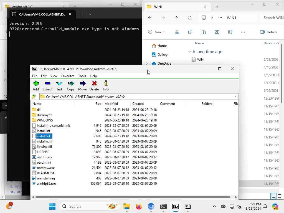Open Explorer See more options menu
284x213 pixels.
pos(243,32)
